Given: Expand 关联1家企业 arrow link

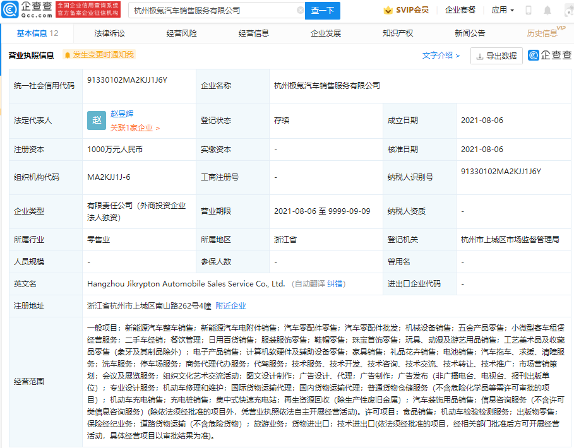Looking at the screenshot, I should click(x=135, y=128).
